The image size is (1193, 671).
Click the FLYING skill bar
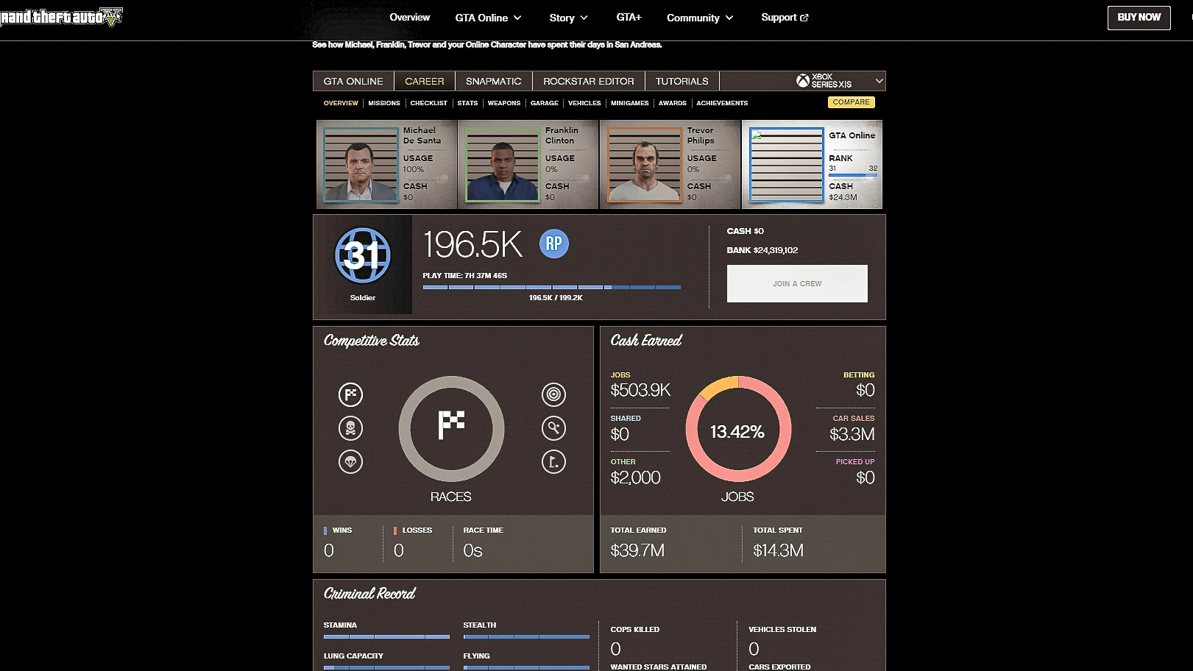(526, 667)
